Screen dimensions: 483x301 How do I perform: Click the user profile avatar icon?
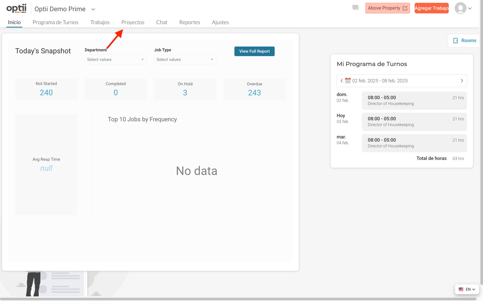tap(460, 8)
